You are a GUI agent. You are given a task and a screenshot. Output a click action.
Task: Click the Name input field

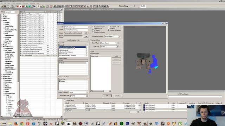tap(76, 30)
